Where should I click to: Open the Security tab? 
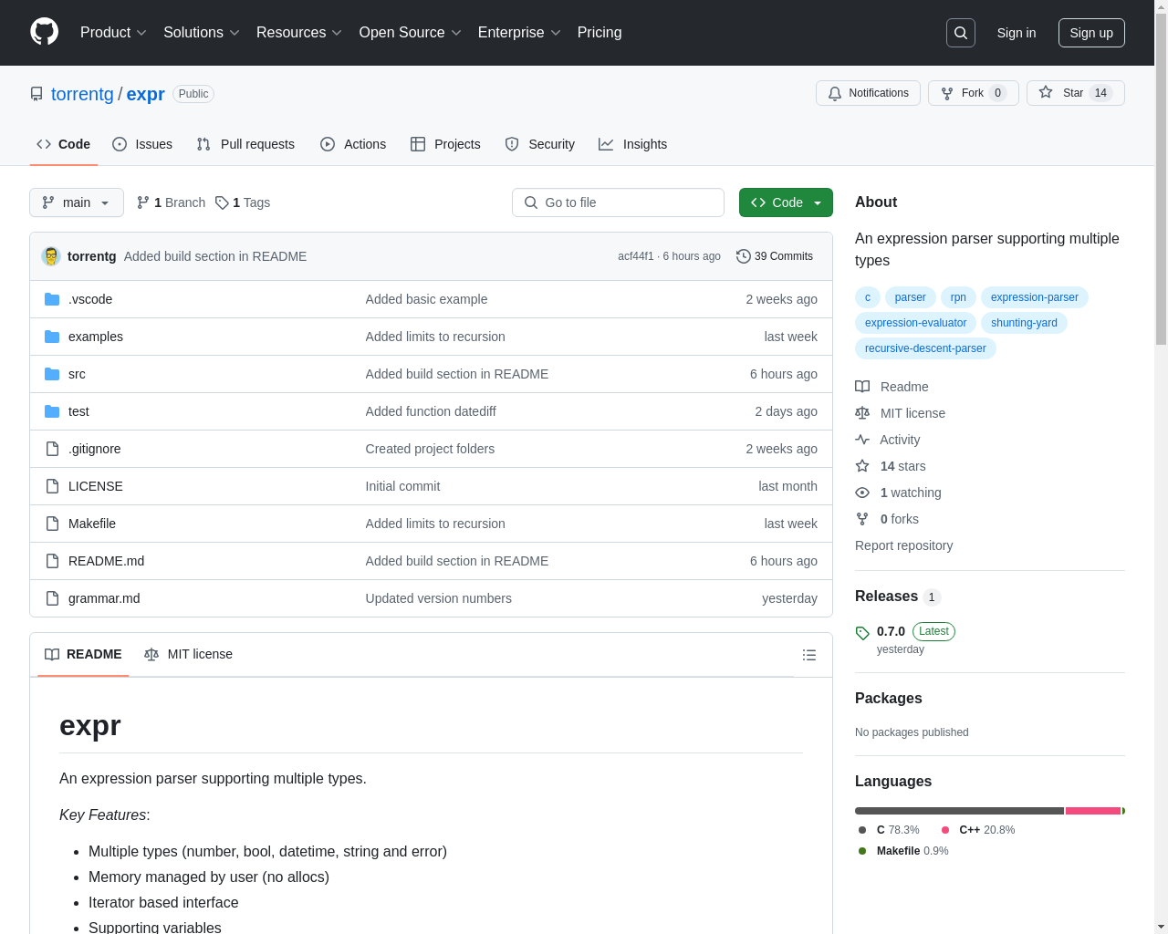click(x=540, y=144)
